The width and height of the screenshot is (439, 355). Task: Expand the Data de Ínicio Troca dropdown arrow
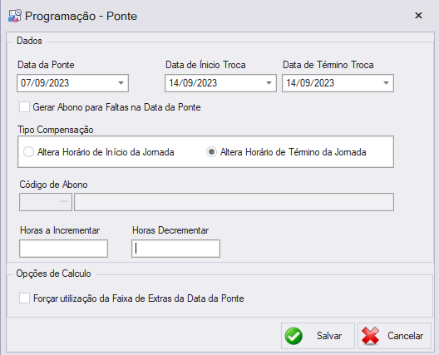269,83
